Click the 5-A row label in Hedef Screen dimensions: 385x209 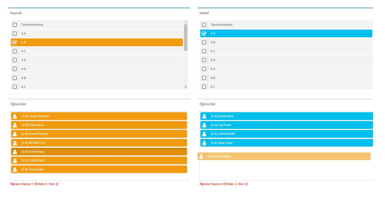click(x=213, y=33)
